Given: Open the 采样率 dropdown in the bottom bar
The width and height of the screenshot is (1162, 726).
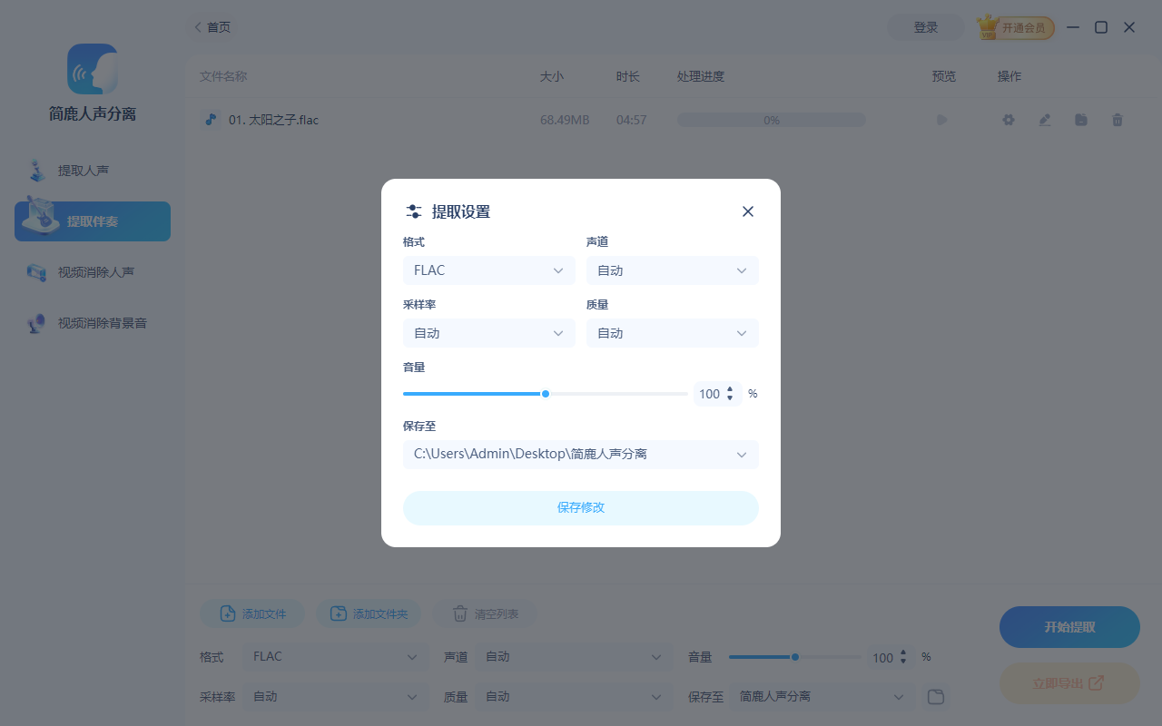Looking at the screenshot, I should (x=336, y=696).
